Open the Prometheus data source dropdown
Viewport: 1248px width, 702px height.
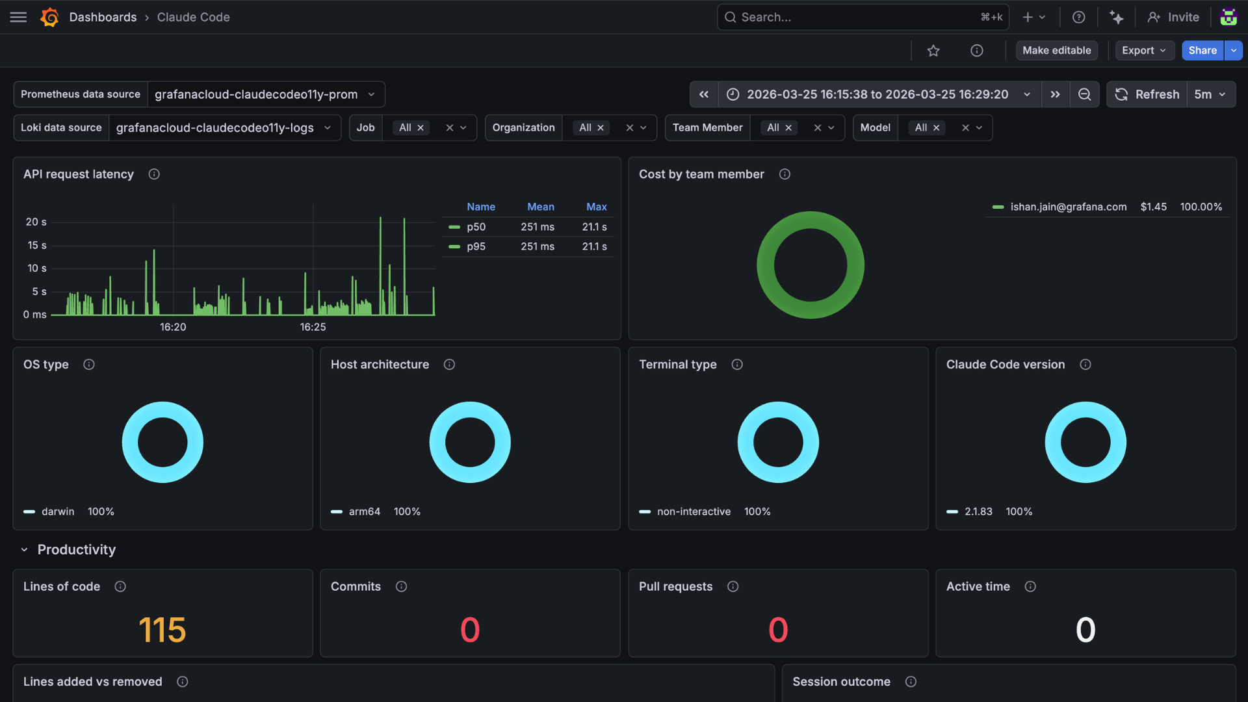265,94
